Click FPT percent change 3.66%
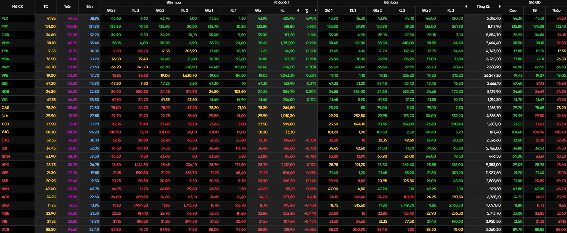 311,26
